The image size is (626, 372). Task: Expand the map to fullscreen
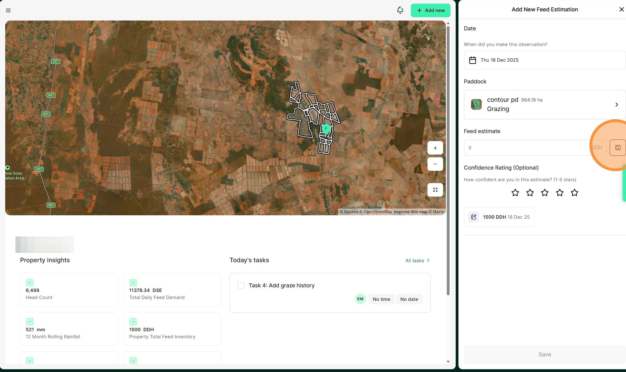(x=435, y=190)
